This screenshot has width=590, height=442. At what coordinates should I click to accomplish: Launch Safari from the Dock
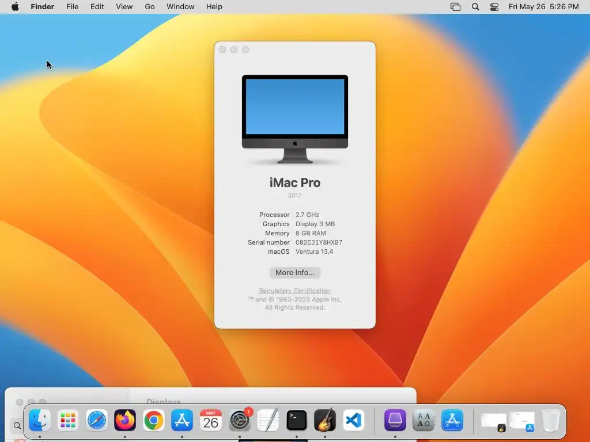97,420
